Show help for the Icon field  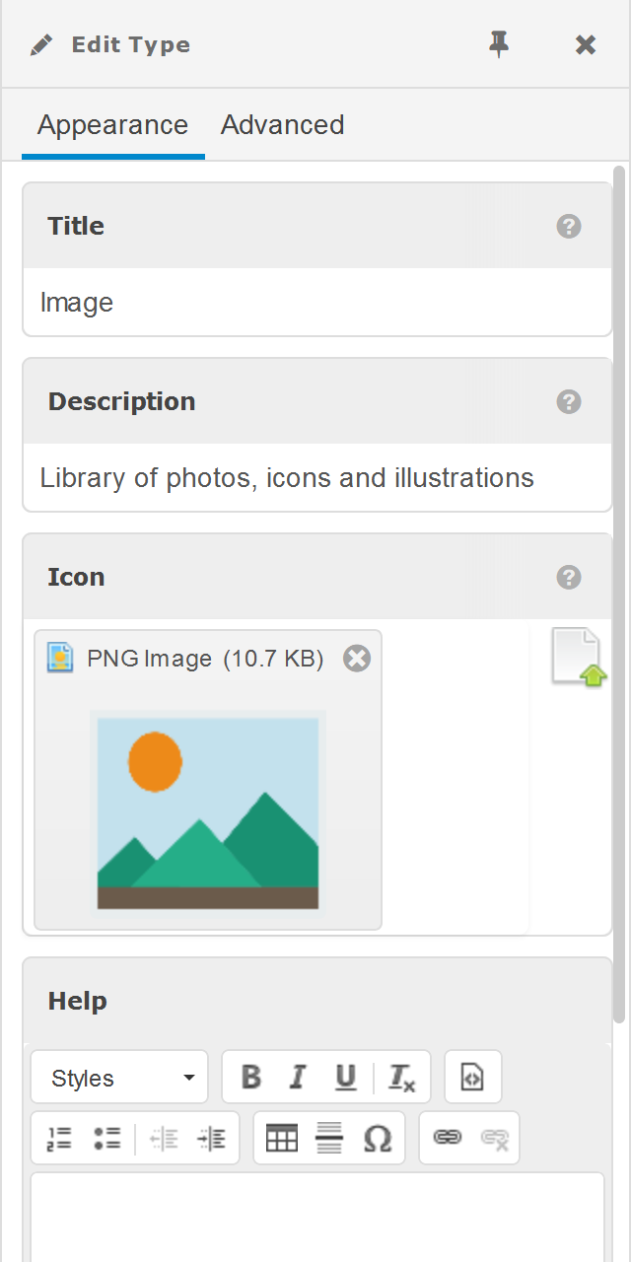click(568, 578)
